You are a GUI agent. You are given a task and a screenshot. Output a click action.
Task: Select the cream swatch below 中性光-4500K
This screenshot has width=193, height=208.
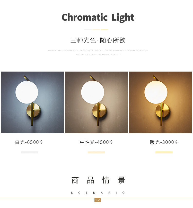[96, 152]
